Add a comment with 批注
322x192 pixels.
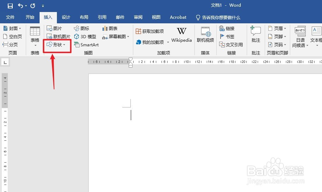tap(256, 35)
